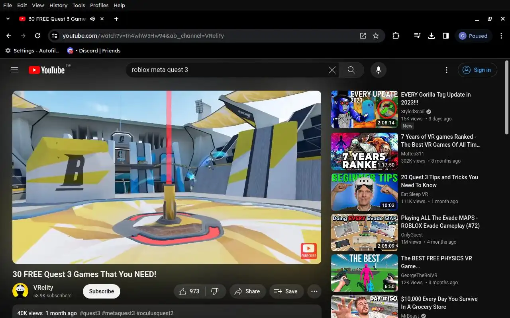510x318 pixels.
Task: Open the page in app icon in address bar
Action: tap(363, 36)
